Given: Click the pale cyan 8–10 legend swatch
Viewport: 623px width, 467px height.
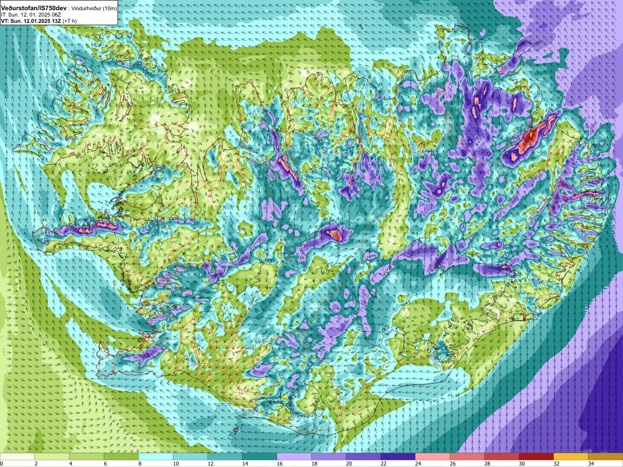Looking at the screenshot, I should [156, 457].
